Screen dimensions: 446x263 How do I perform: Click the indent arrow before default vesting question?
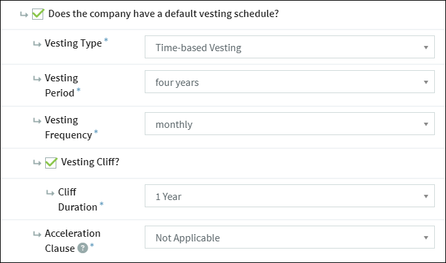24,14
